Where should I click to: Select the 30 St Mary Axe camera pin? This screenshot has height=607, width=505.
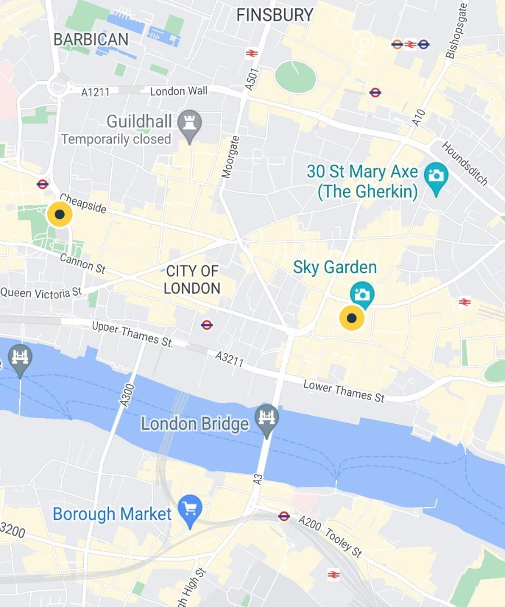[436, 177]
